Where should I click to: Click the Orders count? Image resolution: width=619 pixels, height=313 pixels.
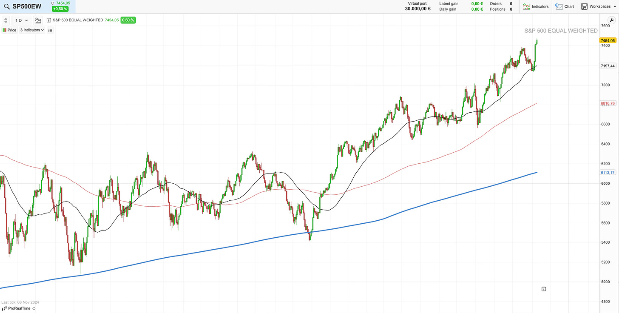[511, 3]
